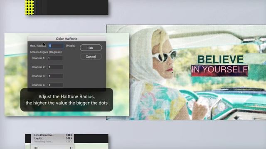
Task: Cancel the Color Halftone dialog
Action: click(91, 57)
